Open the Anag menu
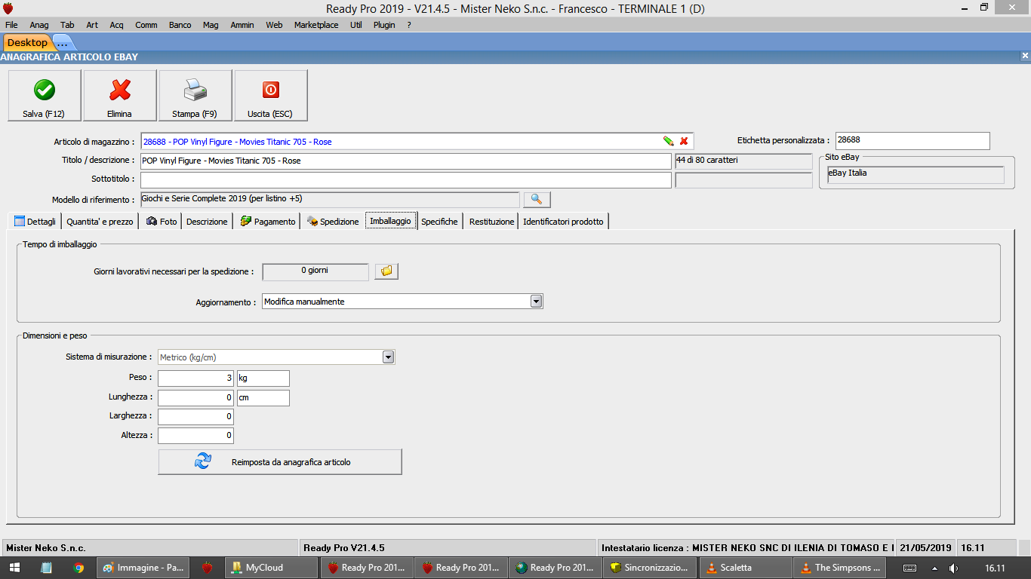The image size is (1031, 579). click(39, 25)
